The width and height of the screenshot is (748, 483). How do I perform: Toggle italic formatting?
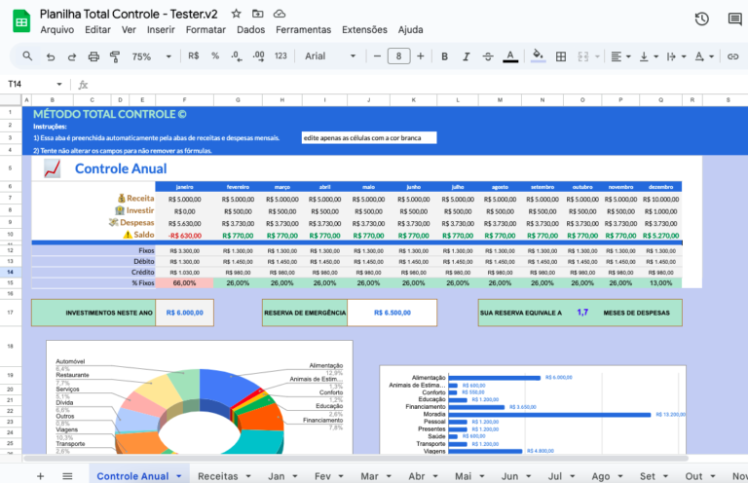pos(465,56)
